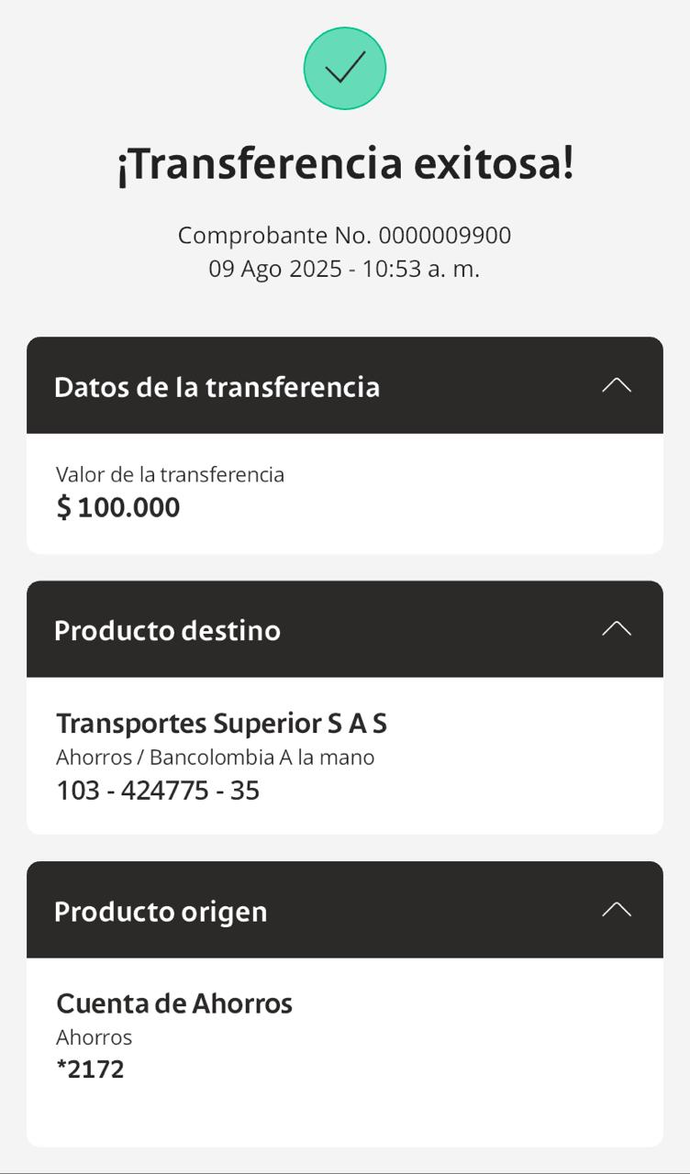Select the masked origin account *2172
The height and width of the screenshot is (1174, 690).
tap(90, 1069)
